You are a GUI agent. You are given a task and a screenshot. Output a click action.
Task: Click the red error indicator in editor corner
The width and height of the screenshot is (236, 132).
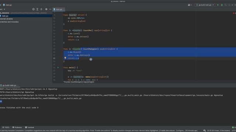[234, 13]
